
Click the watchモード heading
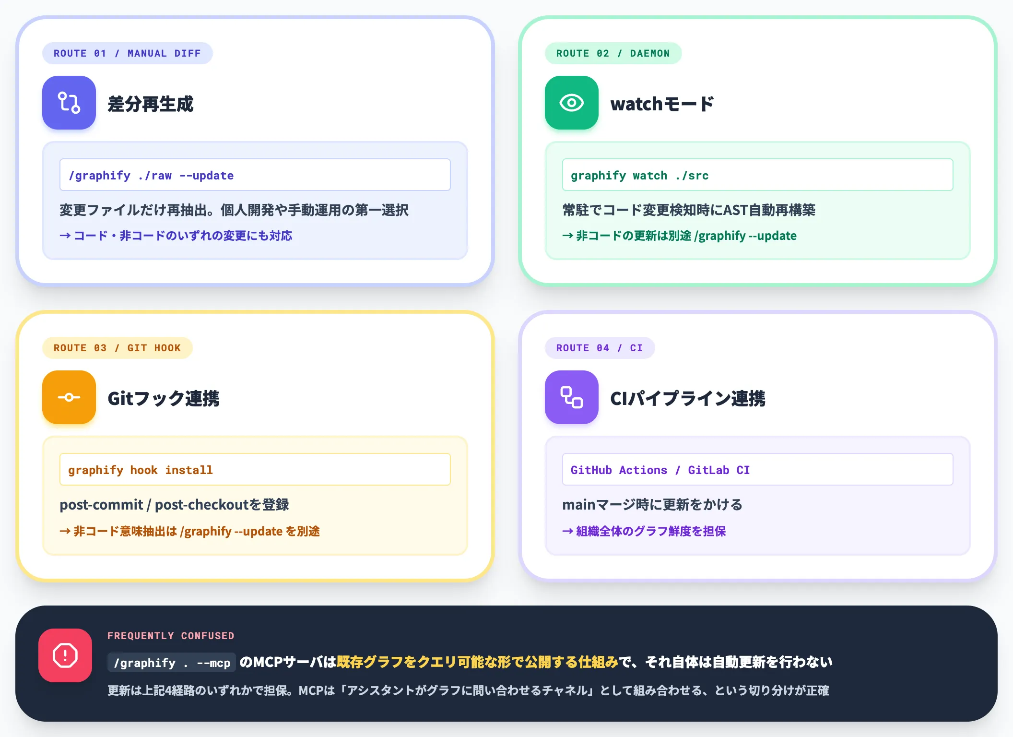662,104
